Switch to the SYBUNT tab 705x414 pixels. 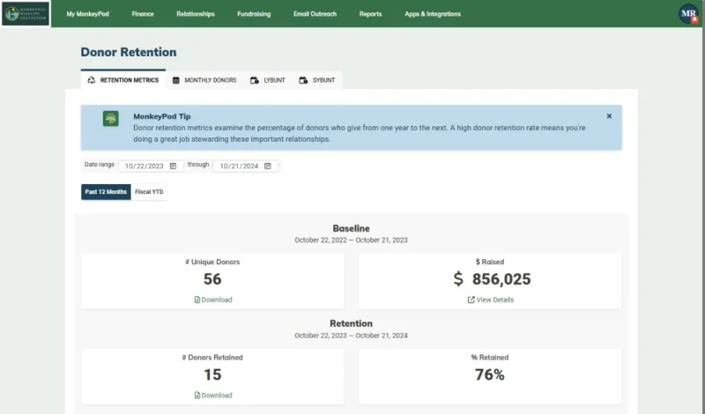point(317,80)
